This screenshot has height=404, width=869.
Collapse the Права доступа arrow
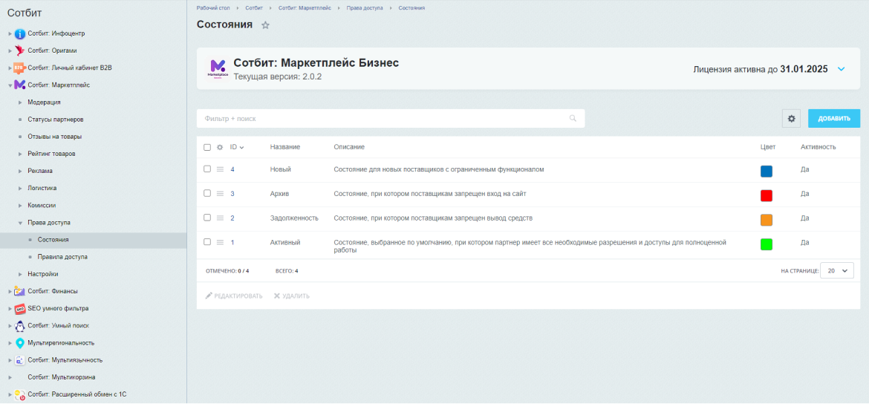point(20,223)
